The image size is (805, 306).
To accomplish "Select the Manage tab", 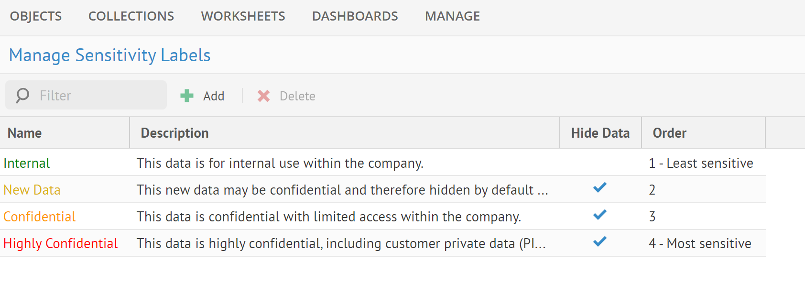I will [452, 16].
